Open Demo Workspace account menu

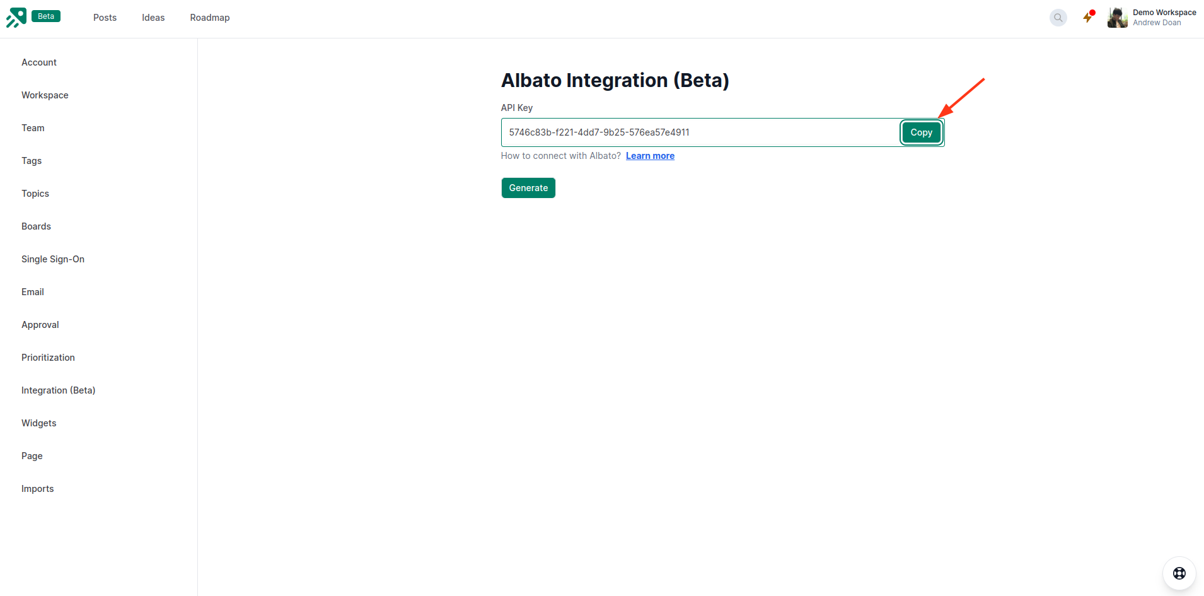tap(1164, 18)
